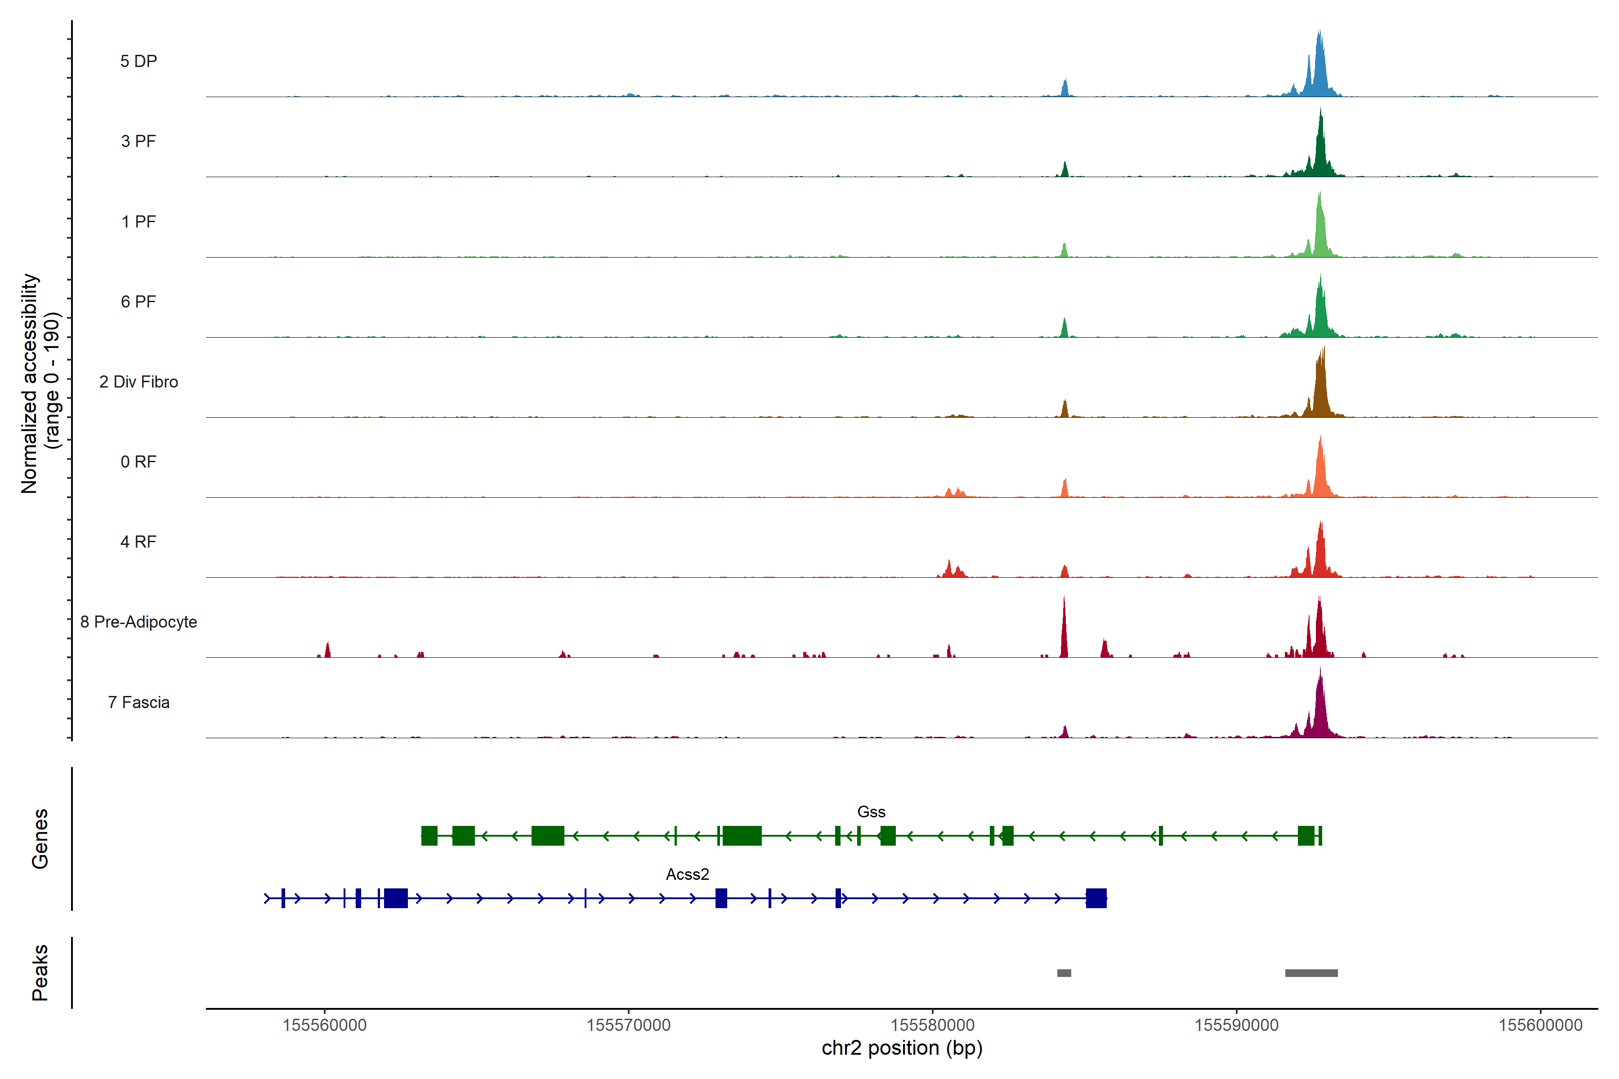Click the large gray peak bar
The height and width of the screenshot is (1079, 1619).
coord(1310,973)
